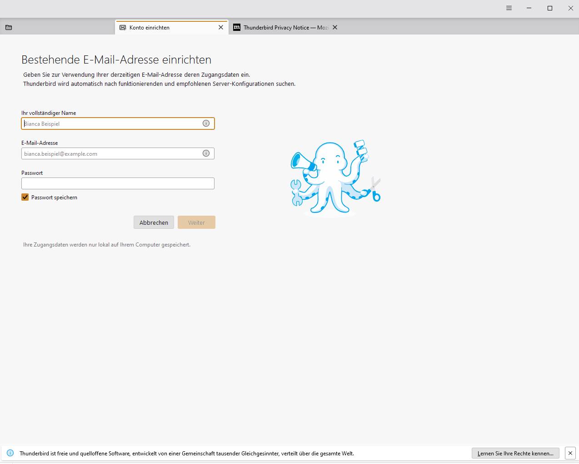The image size is (579, 464).
Task: Switch to Thunderbird Privacy Notice tab
Action: (x=285, y=28)
